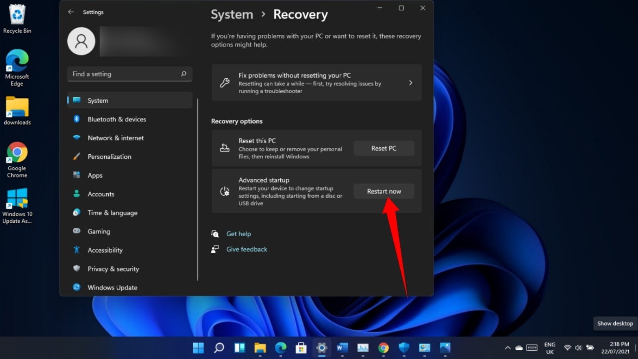Select the Gaming controller icon
The width and height of the screenshot is (638, 359).
tap(77, 231)
